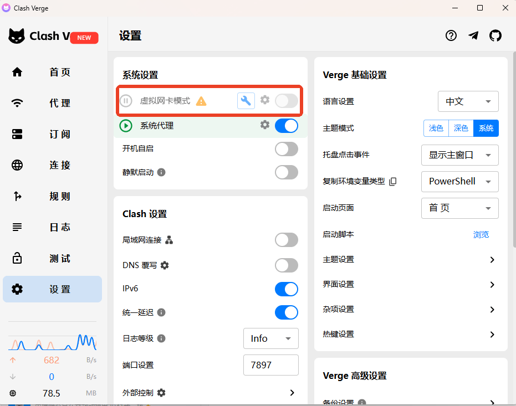
Task: Disable the IPv6 toggle
Action: [287, 289]
